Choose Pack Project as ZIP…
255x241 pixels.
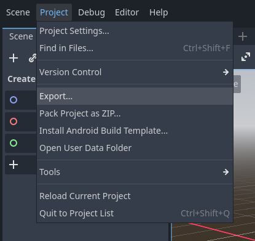pos(135,113)
